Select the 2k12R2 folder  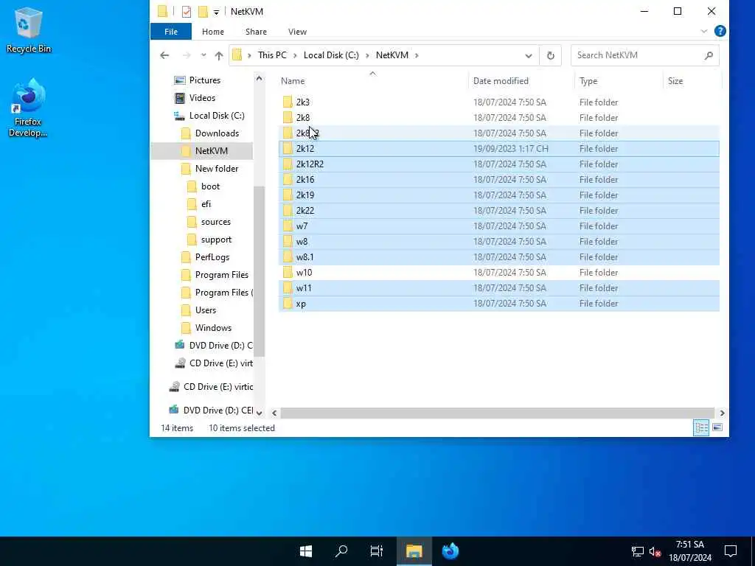499,164
